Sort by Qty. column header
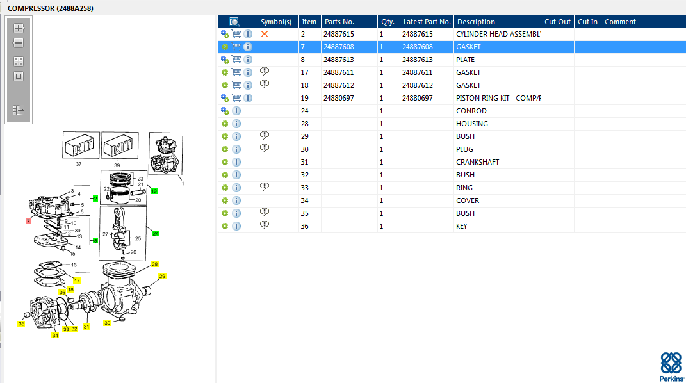This screenshot has width=686, height=383. (389, 21)
